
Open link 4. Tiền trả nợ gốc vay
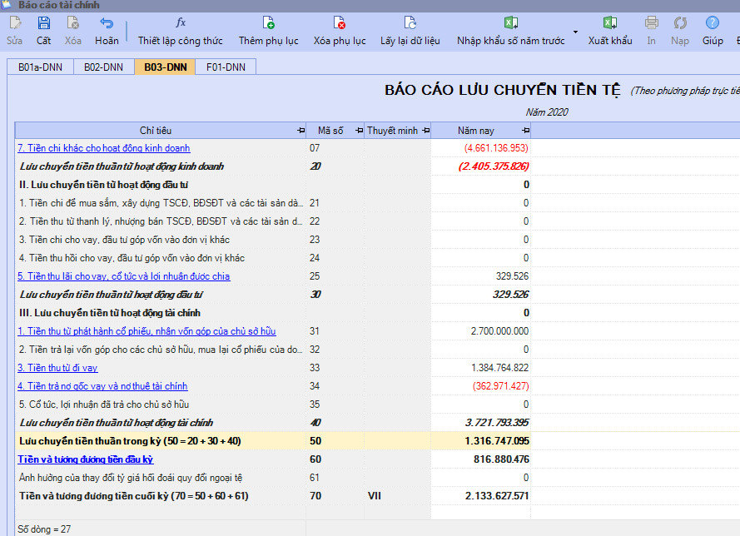pyautogui.click(x=102, y=386)
